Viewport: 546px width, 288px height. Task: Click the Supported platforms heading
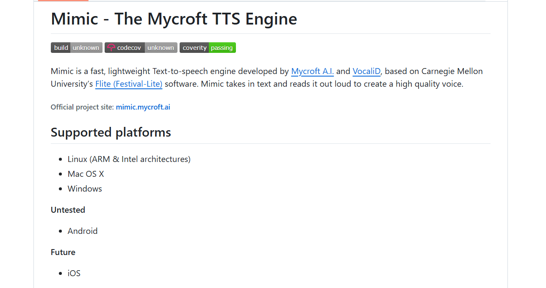click(x=111, y=132)
